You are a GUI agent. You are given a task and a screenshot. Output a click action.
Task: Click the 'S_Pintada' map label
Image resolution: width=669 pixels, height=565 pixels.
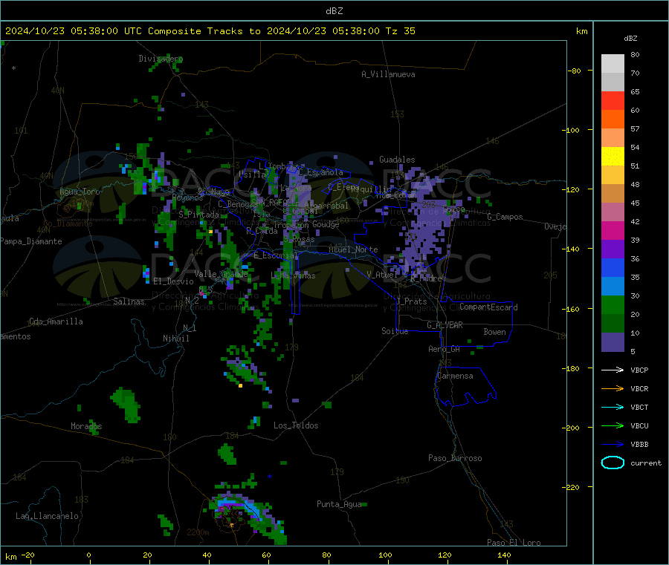[x=198, y=215]
